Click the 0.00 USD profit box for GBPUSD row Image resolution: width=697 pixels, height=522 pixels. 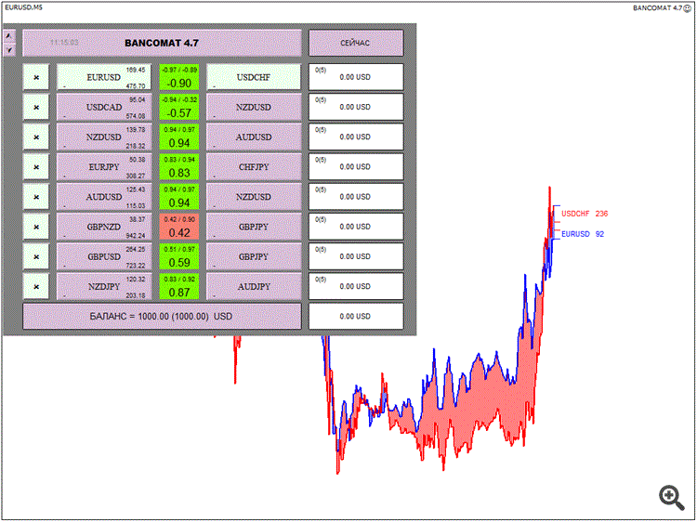click(356, 256)
